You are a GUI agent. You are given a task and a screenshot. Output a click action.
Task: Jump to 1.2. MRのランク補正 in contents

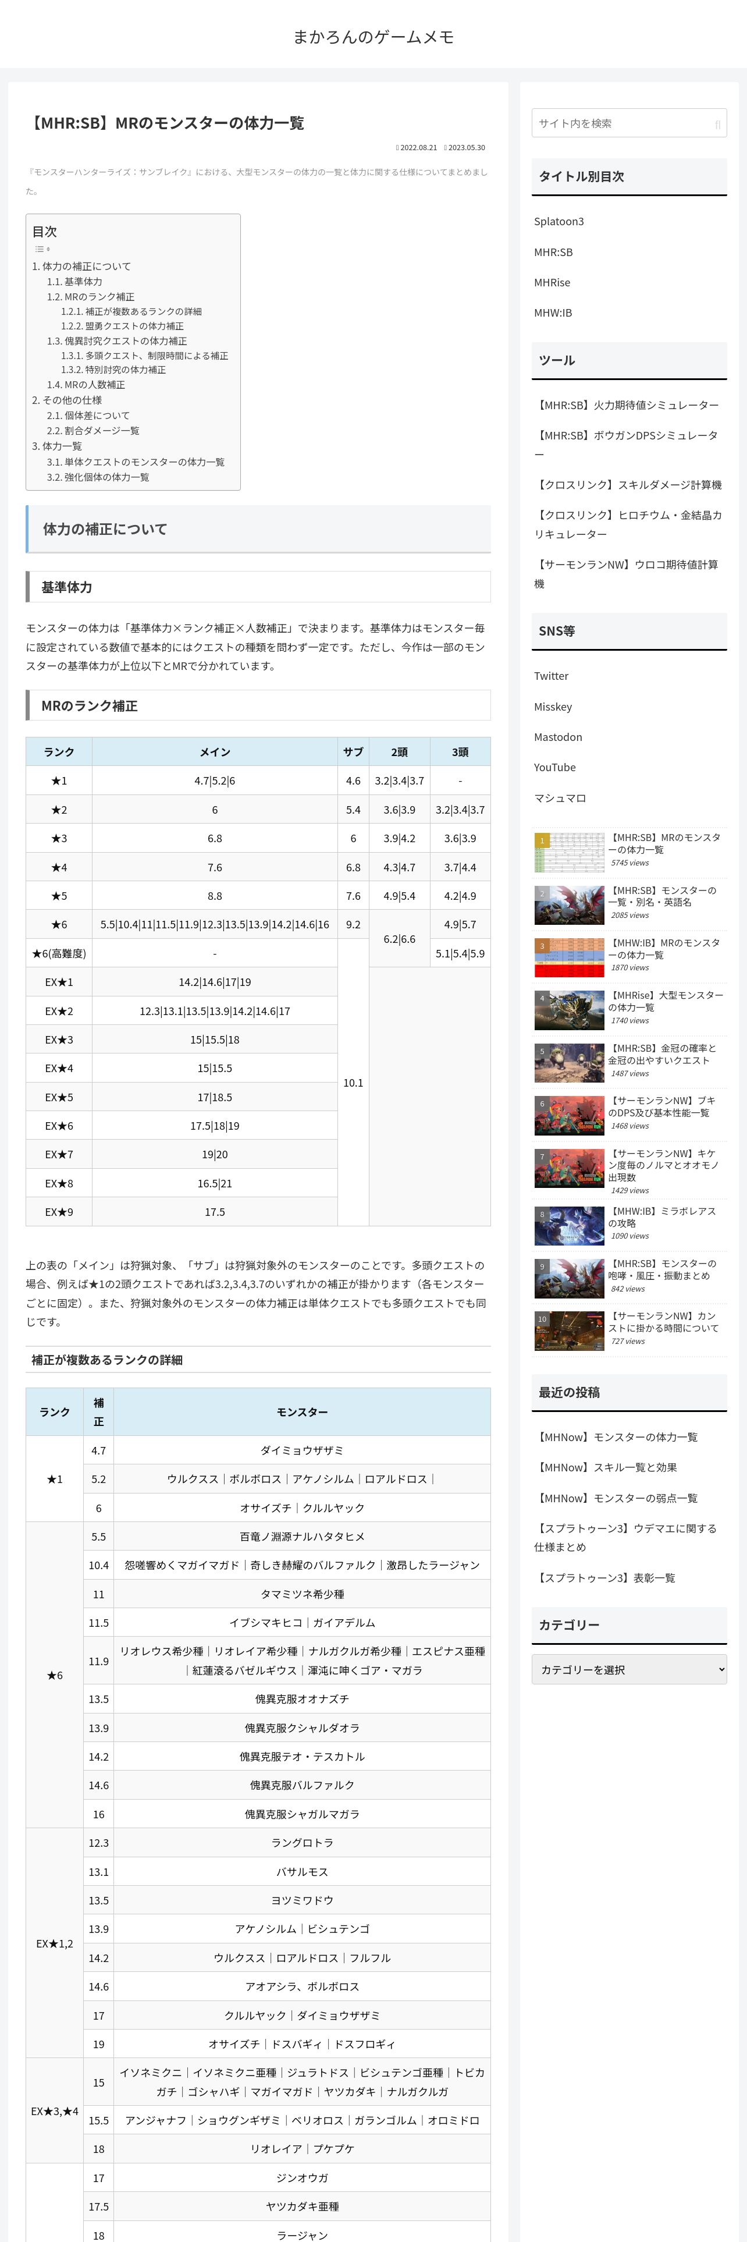[x=90, y=297]
